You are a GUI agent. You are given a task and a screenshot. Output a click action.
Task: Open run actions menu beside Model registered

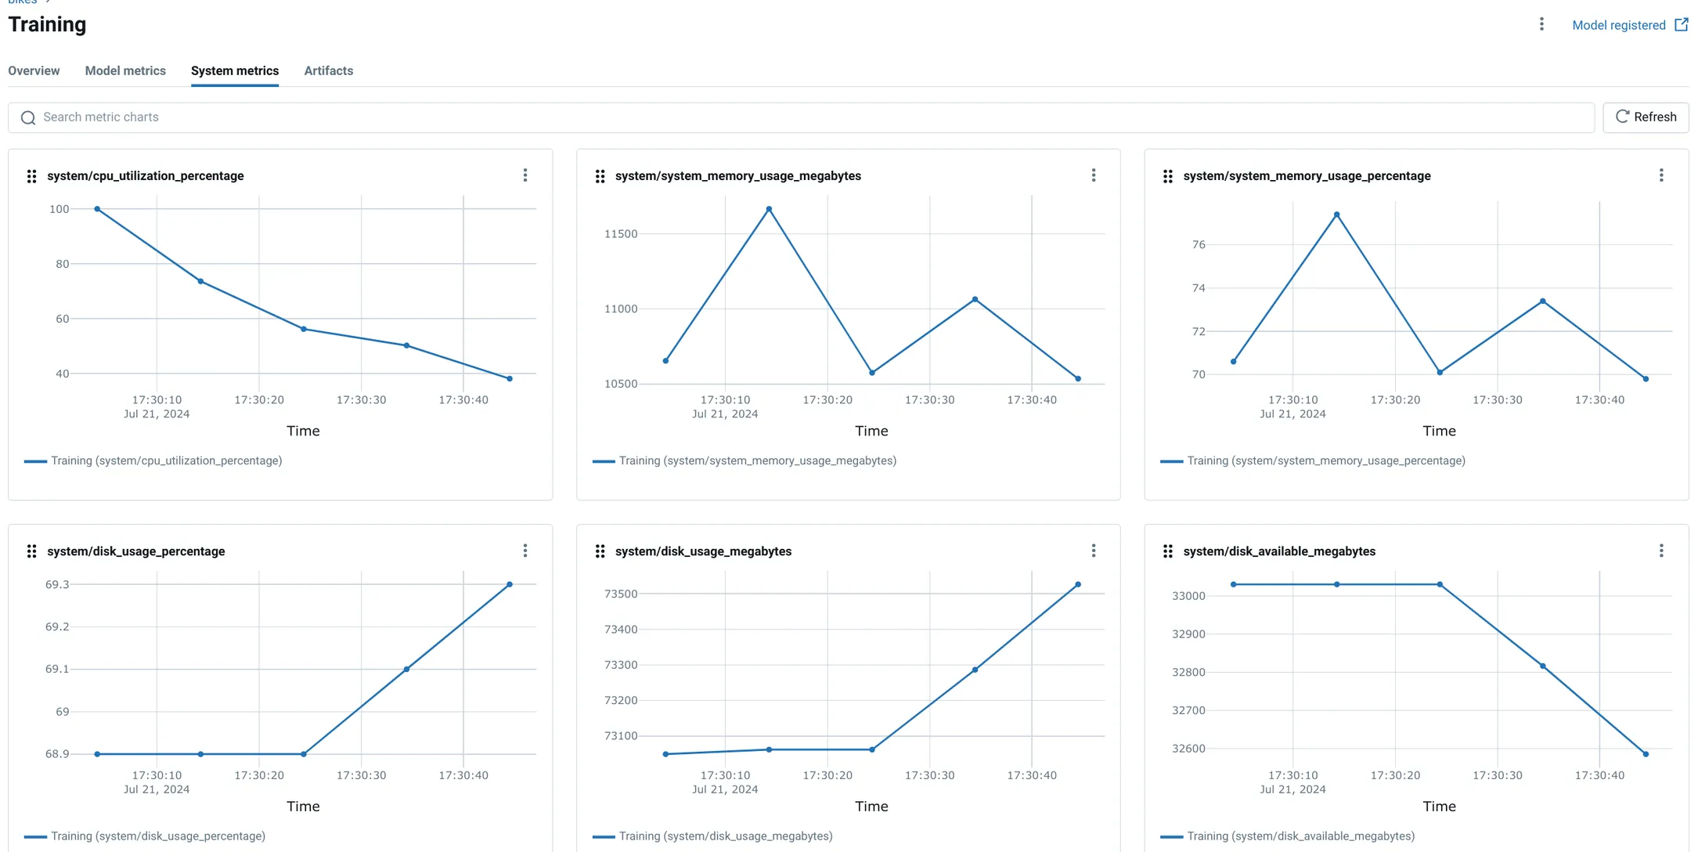1541,24
